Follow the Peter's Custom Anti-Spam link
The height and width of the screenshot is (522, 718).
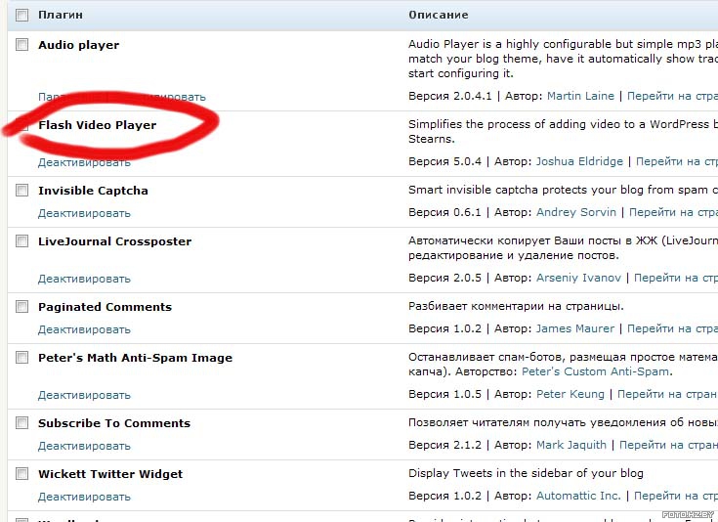[595, 371]
